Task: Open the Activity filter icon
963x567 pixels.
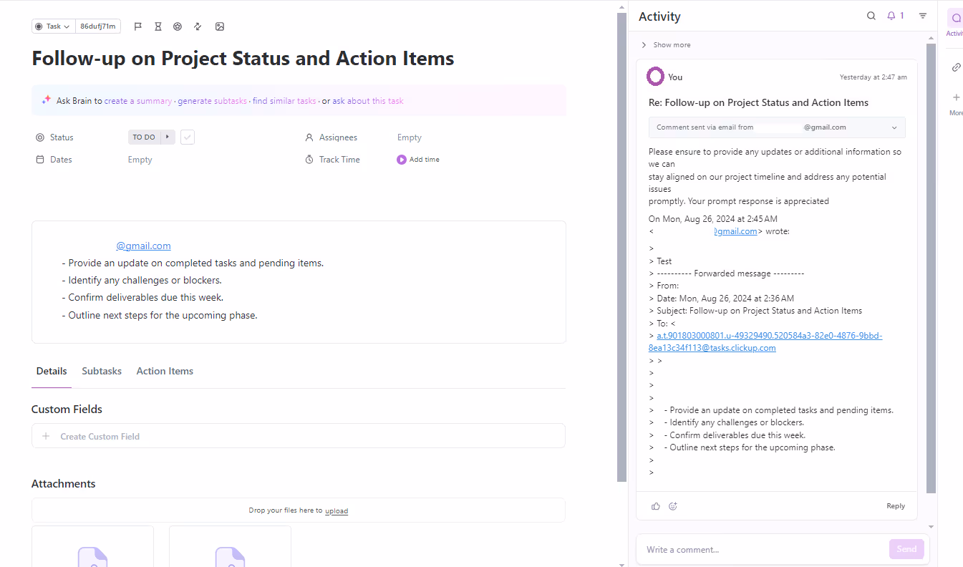Action: (923, 16)
